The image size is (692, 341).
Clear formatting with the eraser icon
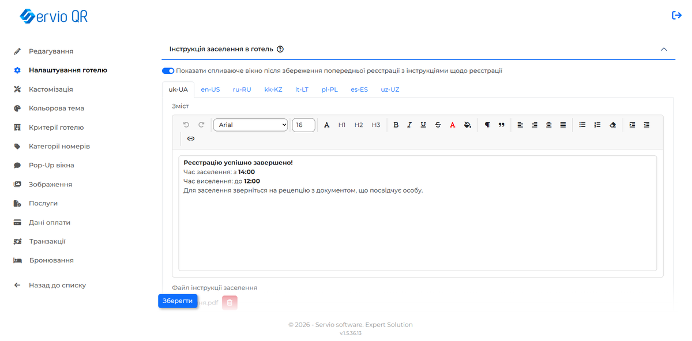click(x=612, y=125)
